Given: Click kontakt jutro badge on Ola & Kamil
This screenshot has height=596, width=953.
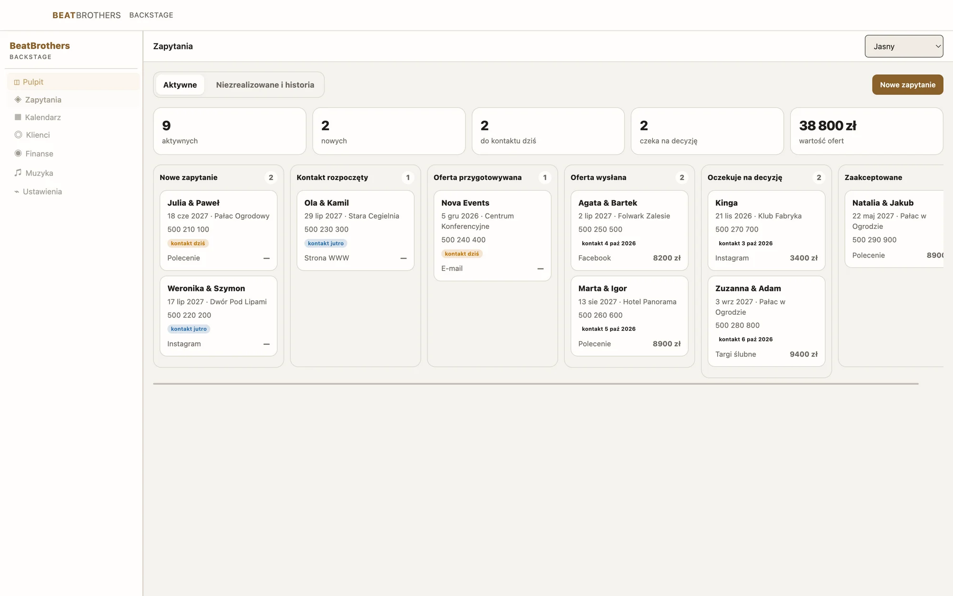Looking at the screenshot, I should [325, 243].
